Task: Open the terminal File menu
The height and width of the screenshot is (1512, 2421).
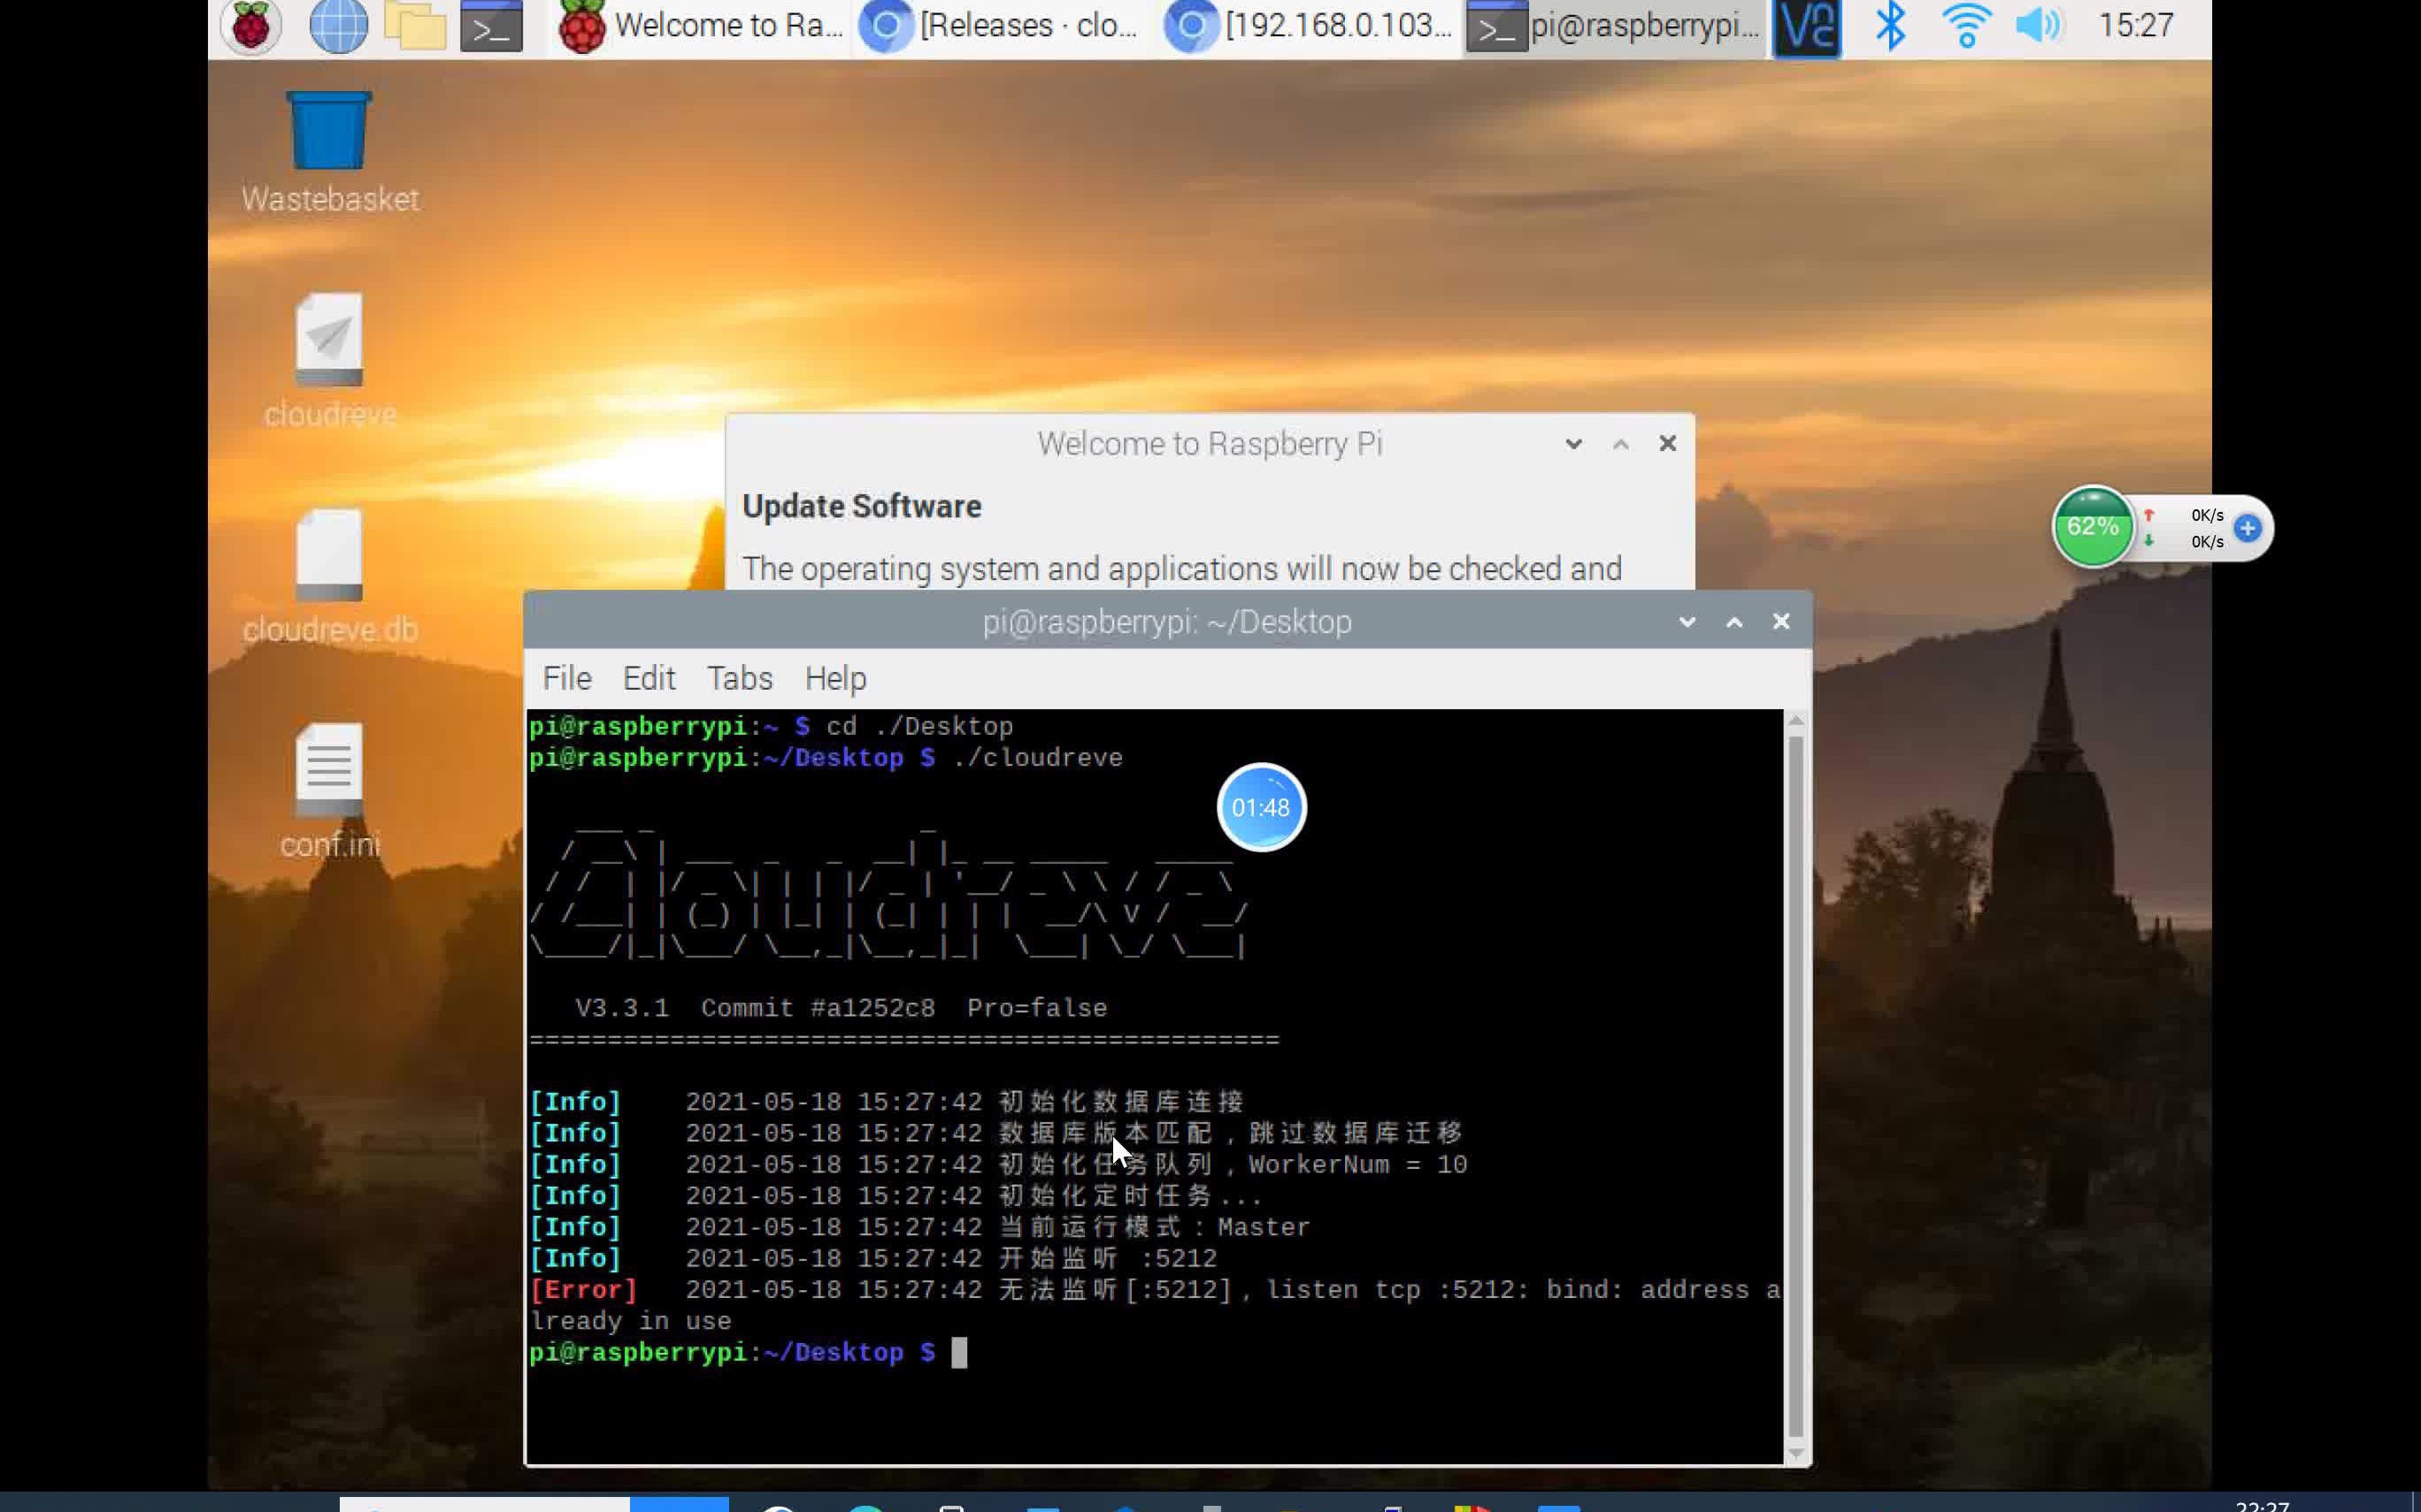Action: (566, 679)
